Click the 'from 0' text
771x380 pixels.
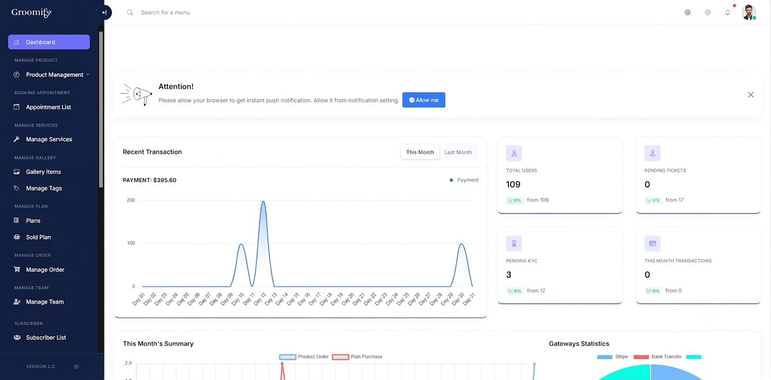tap(673, 291)
